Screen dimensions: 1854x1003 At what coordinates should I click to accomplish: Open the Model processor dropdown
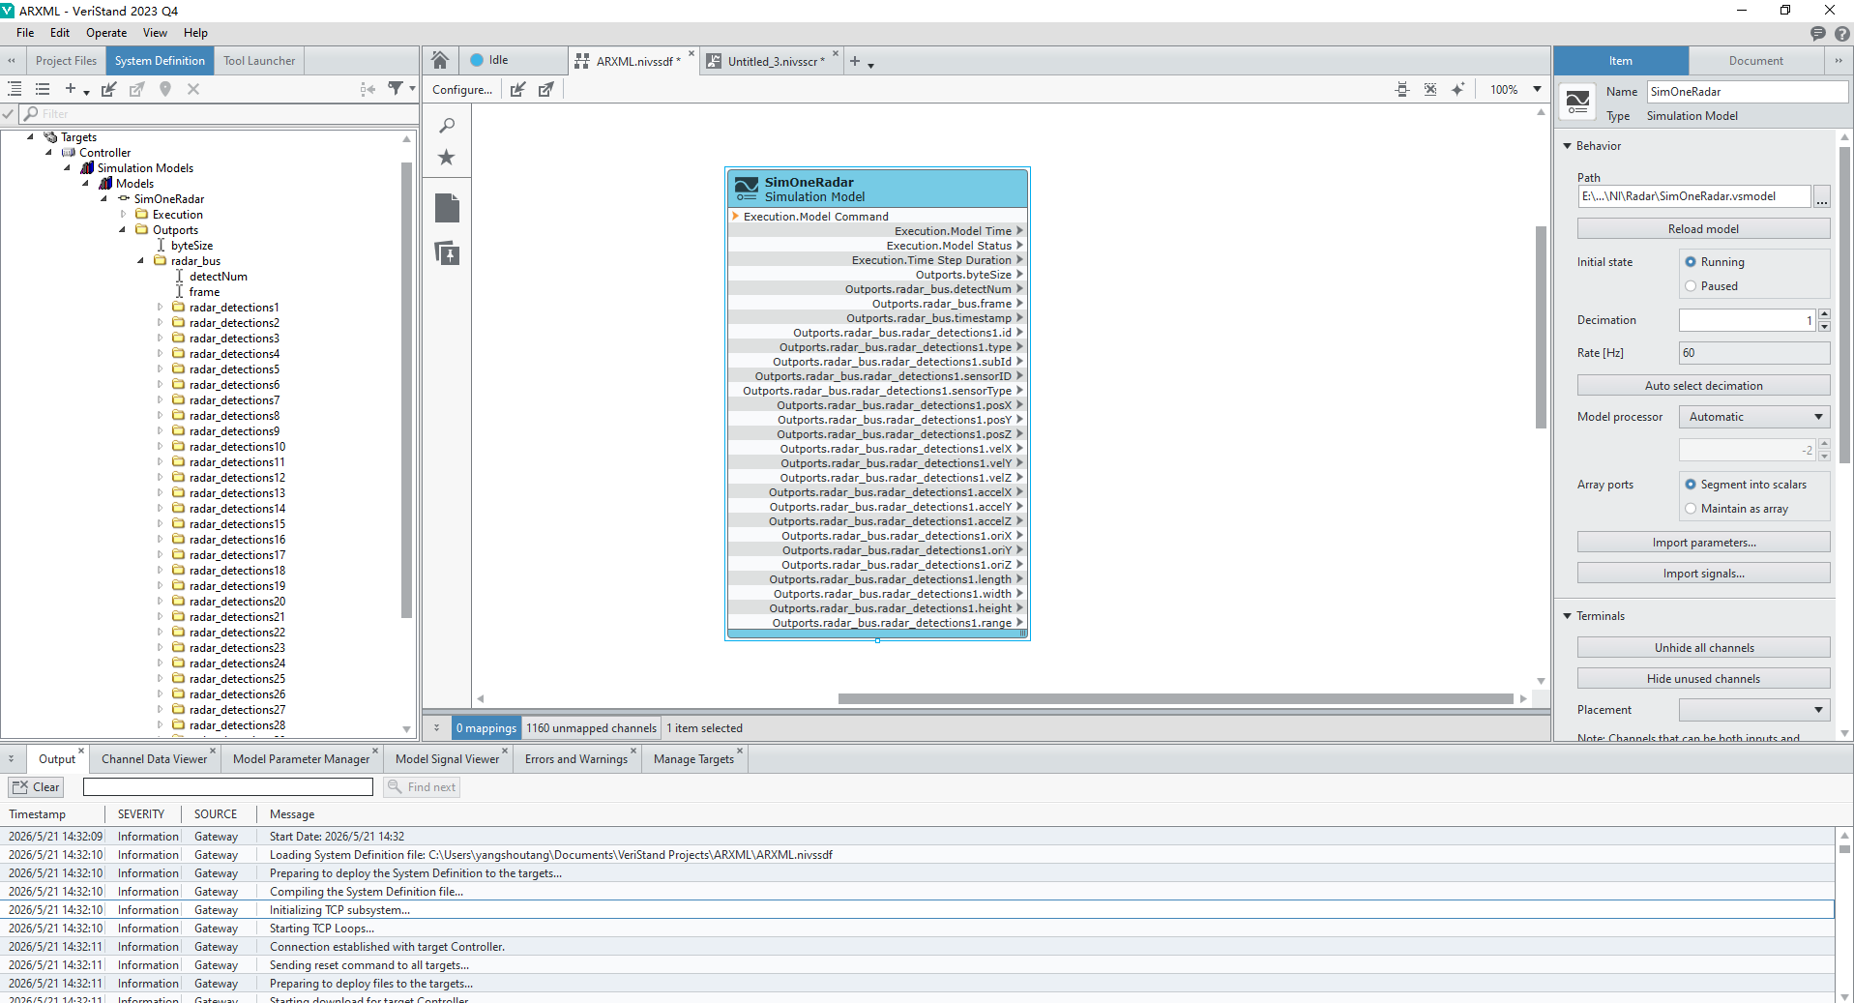[x=1754, y=417]
